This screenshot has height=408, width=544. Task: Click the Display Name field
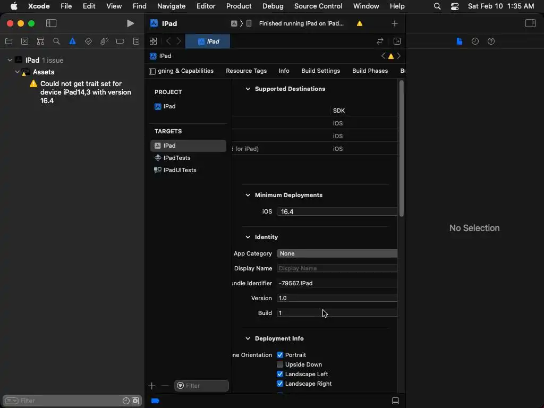[337, 268]
